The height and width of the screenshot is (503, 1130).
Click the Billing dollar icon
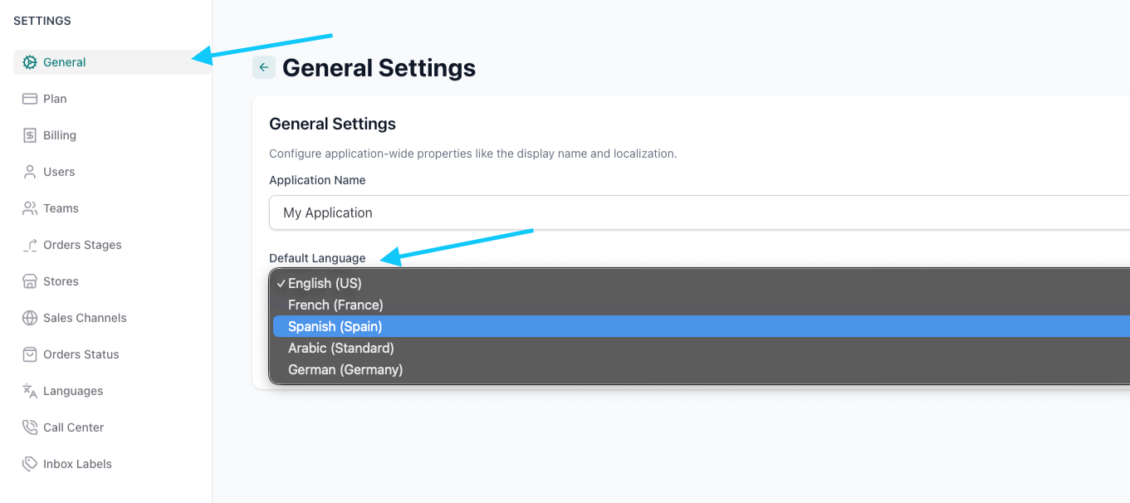click(x=30, y=135)
